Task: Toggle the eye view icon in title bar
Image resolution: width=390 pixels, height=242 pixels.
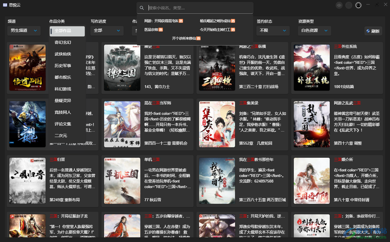Action: point(339,5)
